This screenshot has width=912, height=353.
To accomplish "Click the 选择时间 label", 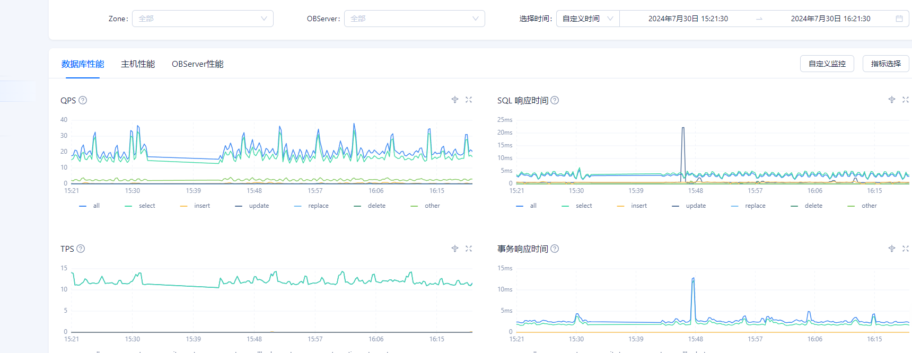I will click(536, 19).
